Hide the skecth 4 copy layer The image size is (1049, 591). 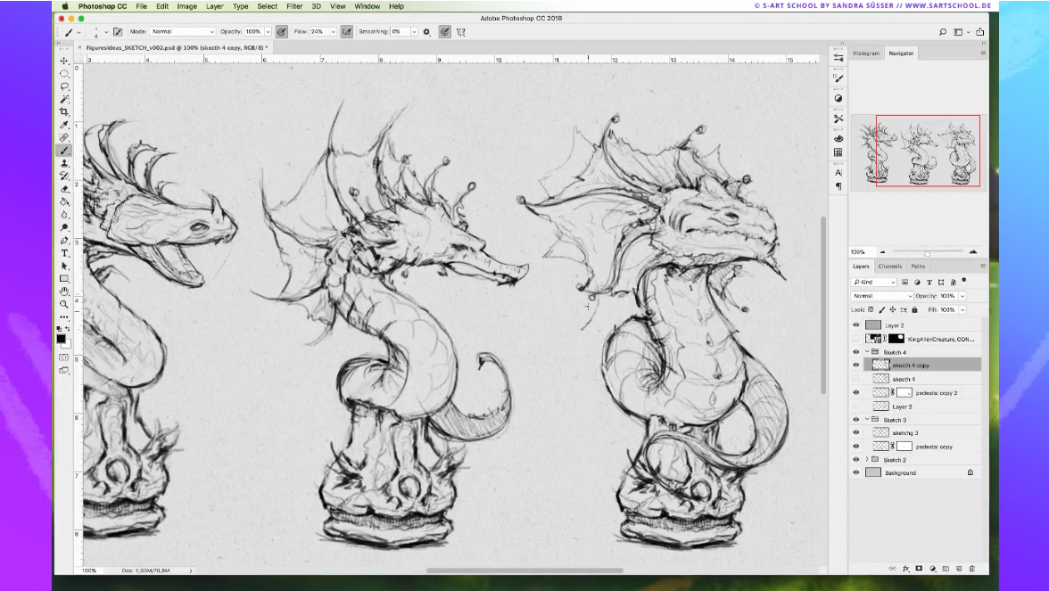pos(855,365)
